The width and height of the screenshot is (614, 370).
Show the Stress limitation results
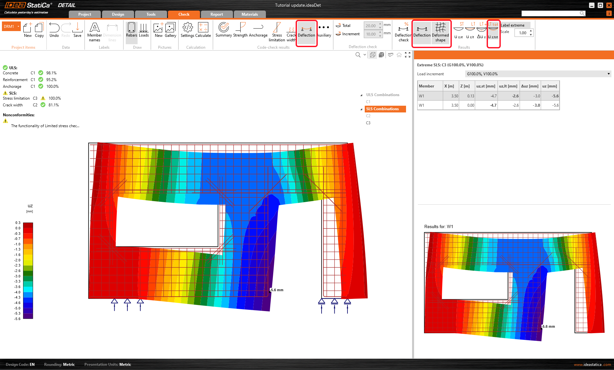pyautogui.click(x=277, y=31)
